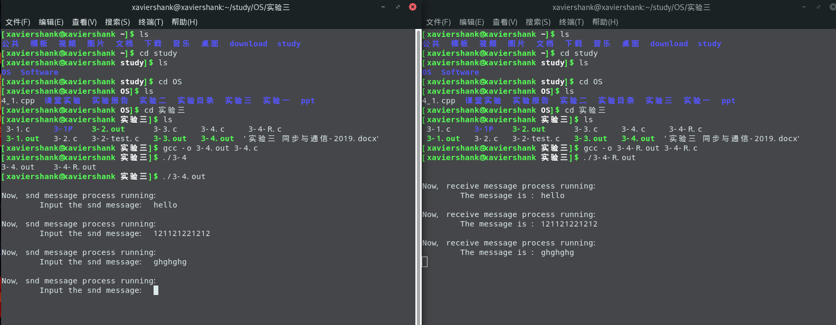This screenshot has height=325, width=836.
Task: Click 'cd OS' command in right terminal
Action: coord(591,82)
